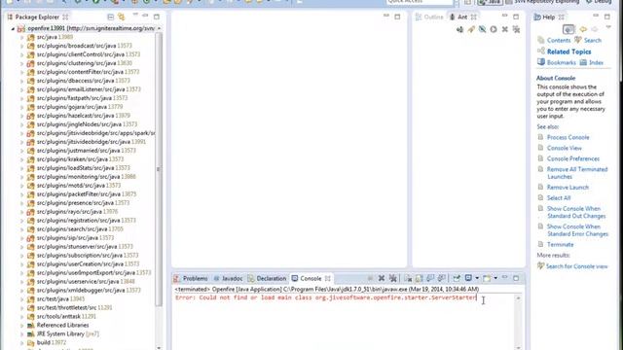
Task: Click the Help view Back arrow
Action: click(583, 29)
